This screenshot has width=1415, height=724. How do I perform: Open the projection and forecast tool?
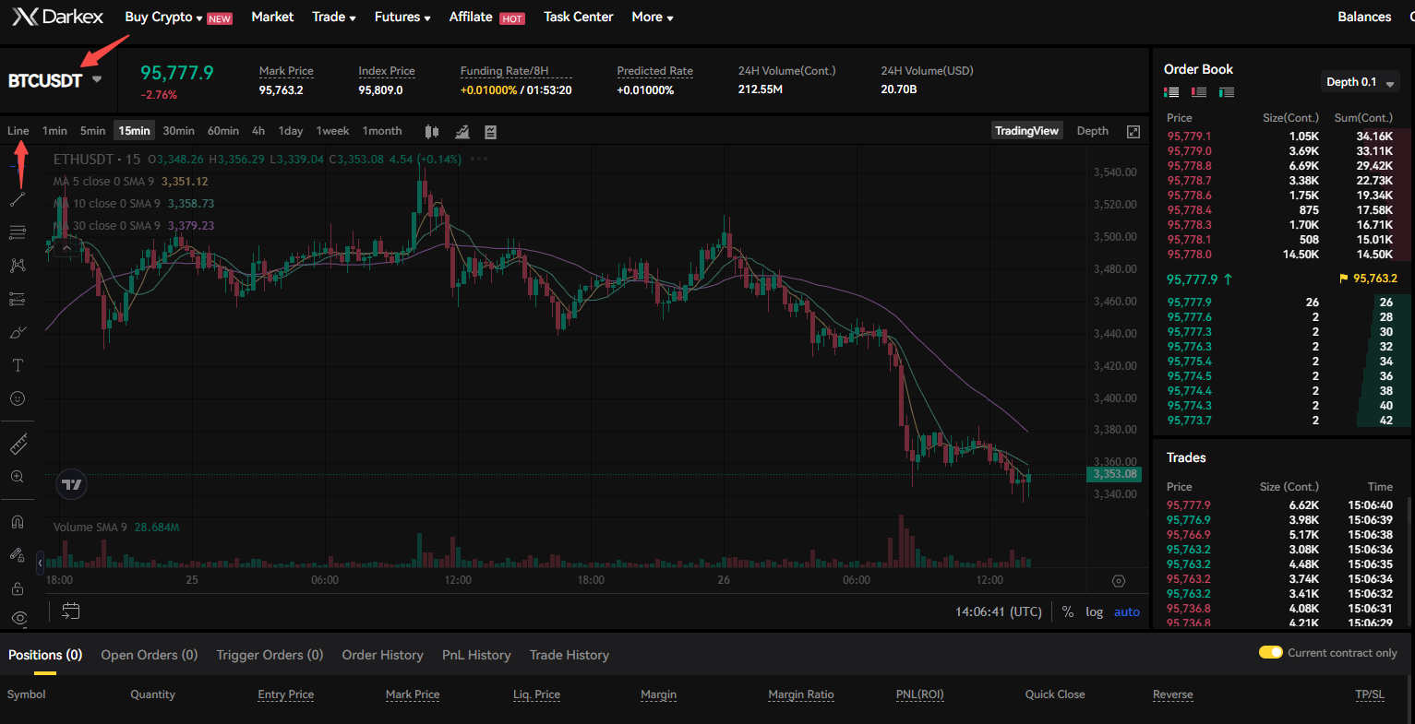pos(18,299)
